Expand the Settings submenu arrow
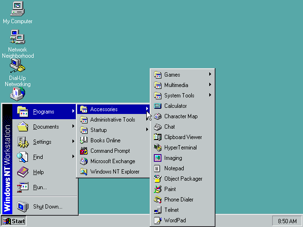The height and width of the screenshot is (227, 303). 73,141
